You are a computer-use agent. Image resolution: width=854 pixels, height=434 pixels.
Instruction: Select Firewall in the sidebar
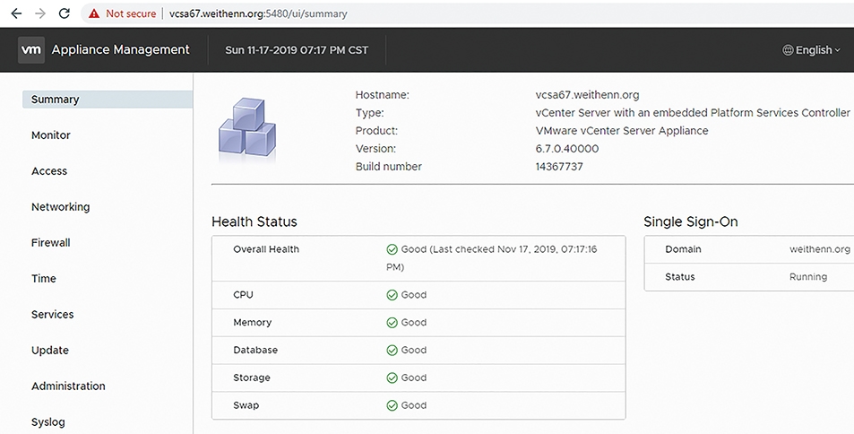tap(51, 243)
